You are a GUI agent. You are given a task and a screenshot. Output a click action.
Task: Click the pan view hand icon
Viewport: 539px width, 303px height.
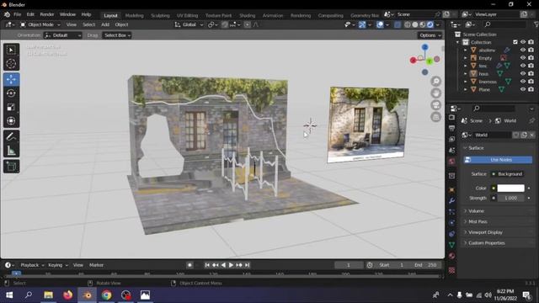[436, 93]
